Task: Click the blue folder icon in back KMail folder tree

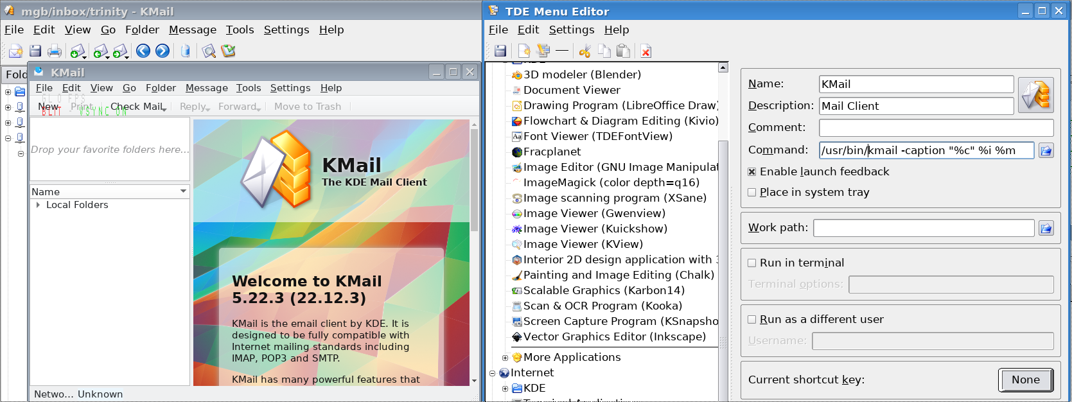Action: [20, 92]
